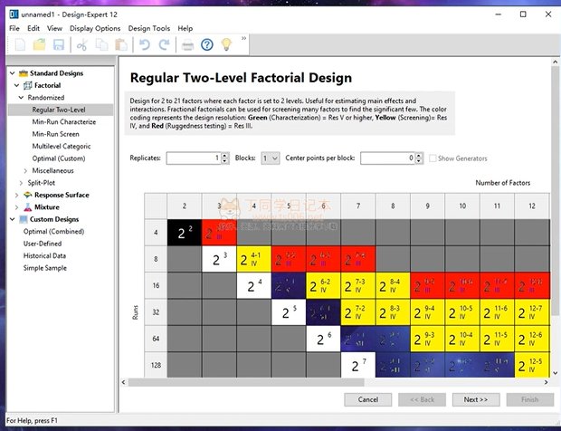Click the light bulb tips icon
This screenshot has width=561, height=431.
tap(227, 44)
